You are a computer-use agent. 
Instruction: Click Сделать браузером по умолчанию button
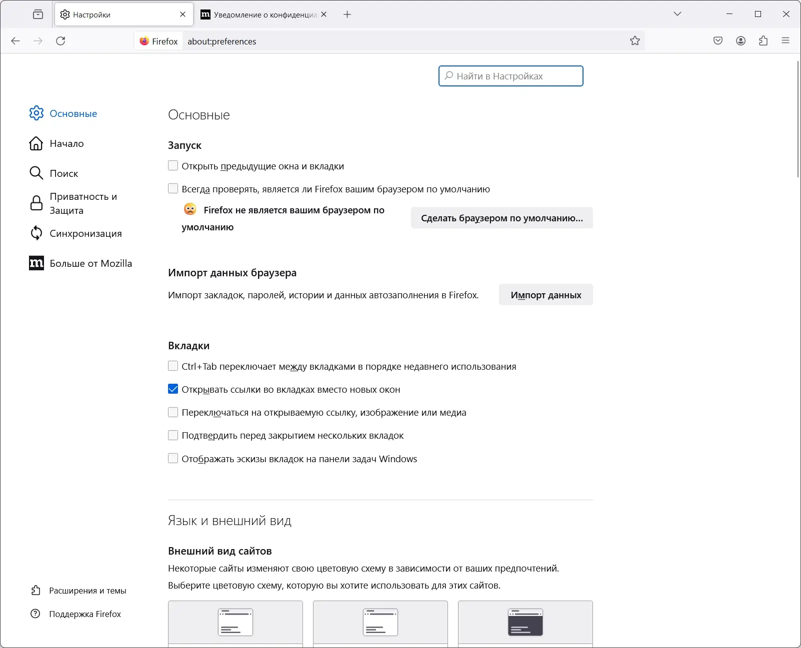coord(501,218)
